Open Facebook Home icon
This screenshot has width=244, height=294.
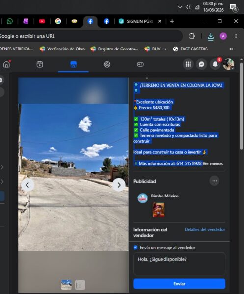coord(6,64)
